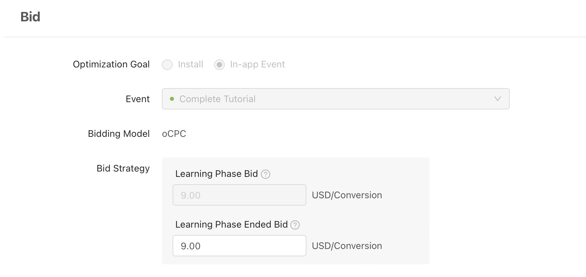Click the In-app Event label text
Screen dimensions: 586x277
pos(258,64)
